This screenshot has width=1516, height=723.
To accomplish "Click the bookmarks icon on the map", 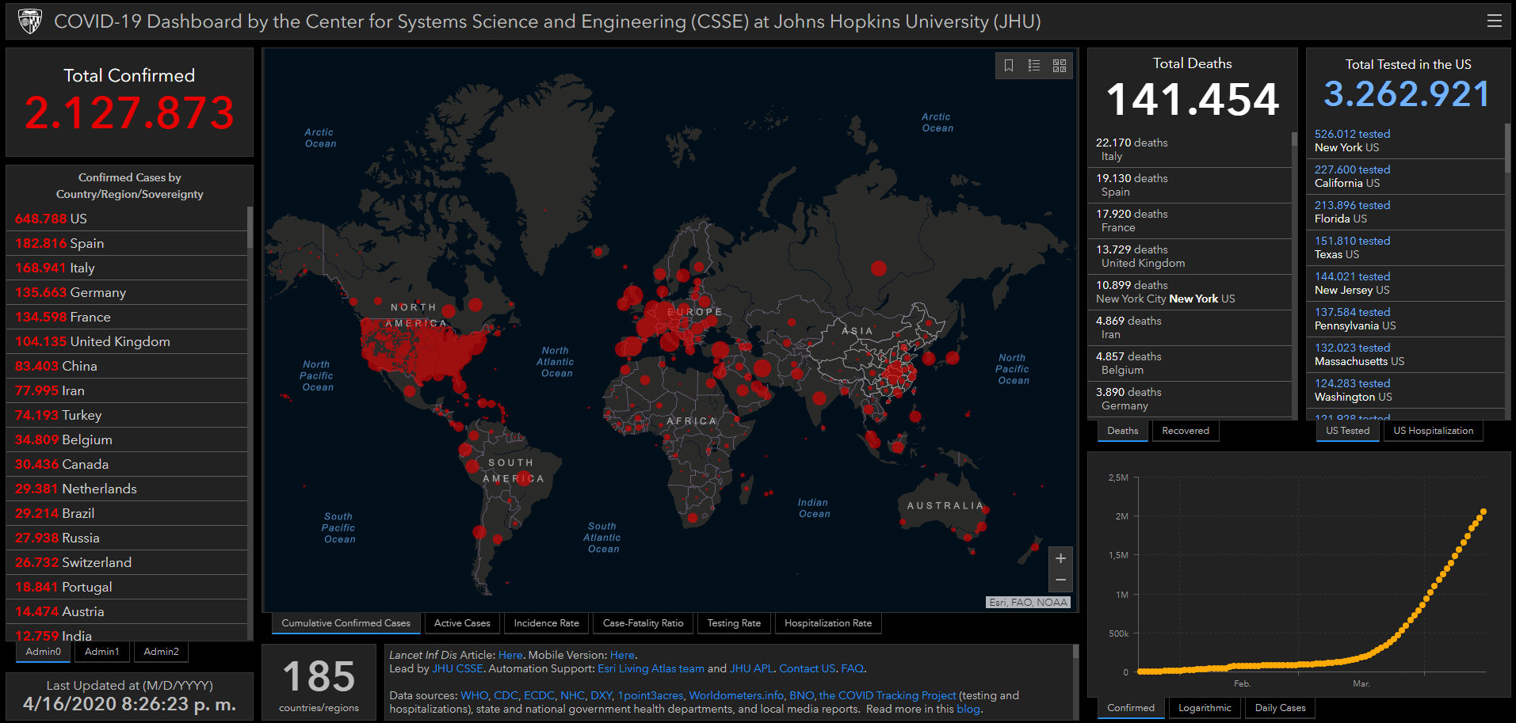I will 1009,66.
